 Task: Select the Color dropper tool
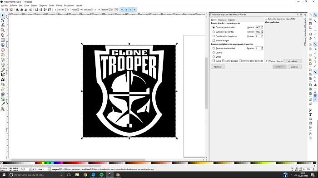click(x=3, y=104)
